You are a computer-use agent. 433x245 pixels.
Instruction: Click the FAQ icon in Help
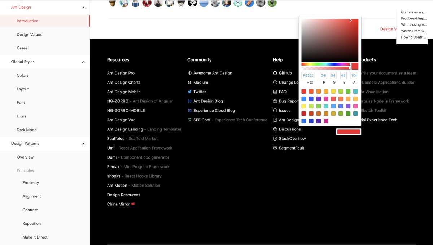275,92
